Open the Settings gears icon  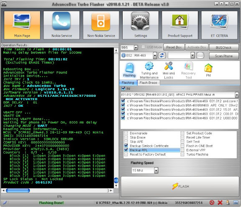point(140,21)
